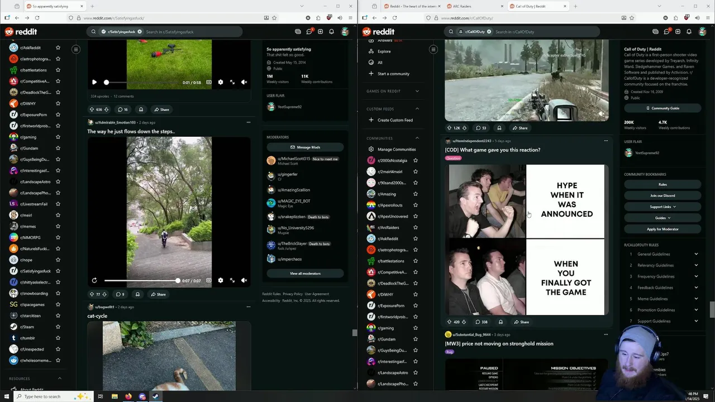The height and width of the screenshot is (402, 715).
Task: Click the Reddit logo in left window
Action: tap(20, 32)
